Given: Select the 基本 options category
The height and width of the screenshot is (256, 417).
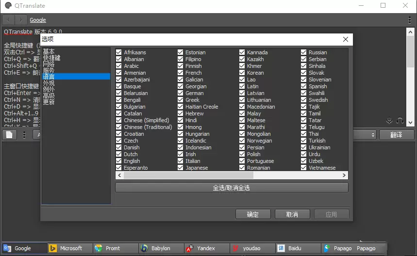Looking at the screenshot, I should (x=76, y=51).
